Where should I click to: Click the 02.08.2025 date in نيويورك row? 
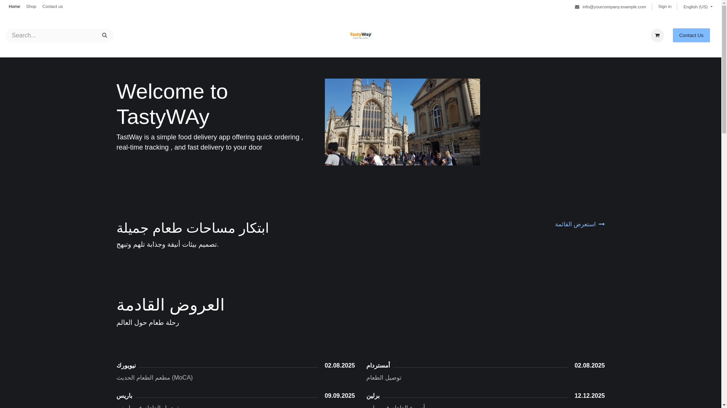pos(340,366)
